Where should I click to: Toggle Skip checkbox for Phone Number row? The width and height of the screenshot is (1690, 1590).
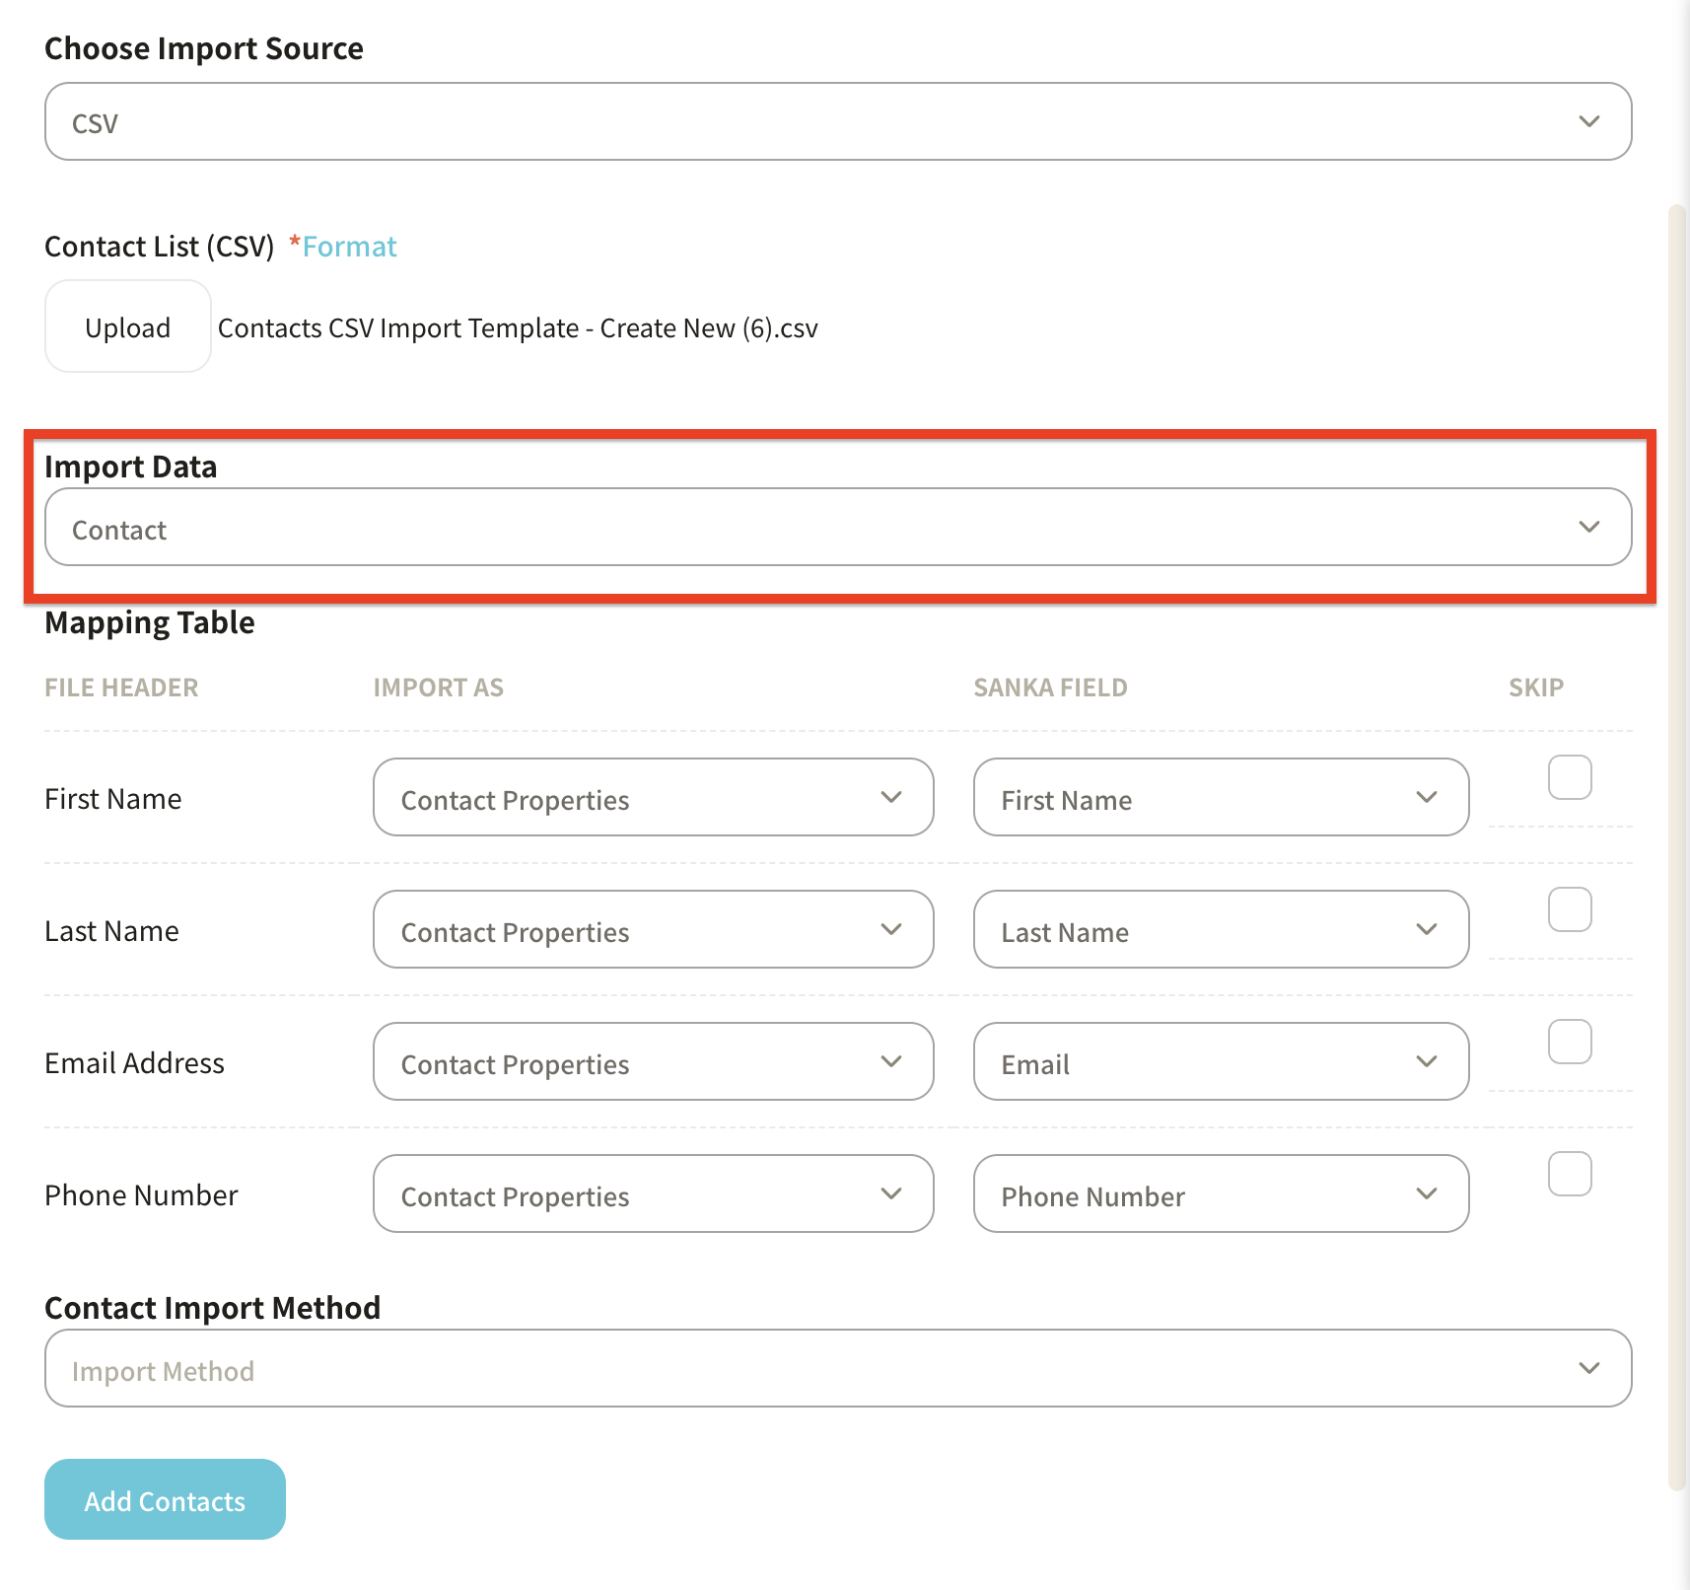point(1569,1174)
